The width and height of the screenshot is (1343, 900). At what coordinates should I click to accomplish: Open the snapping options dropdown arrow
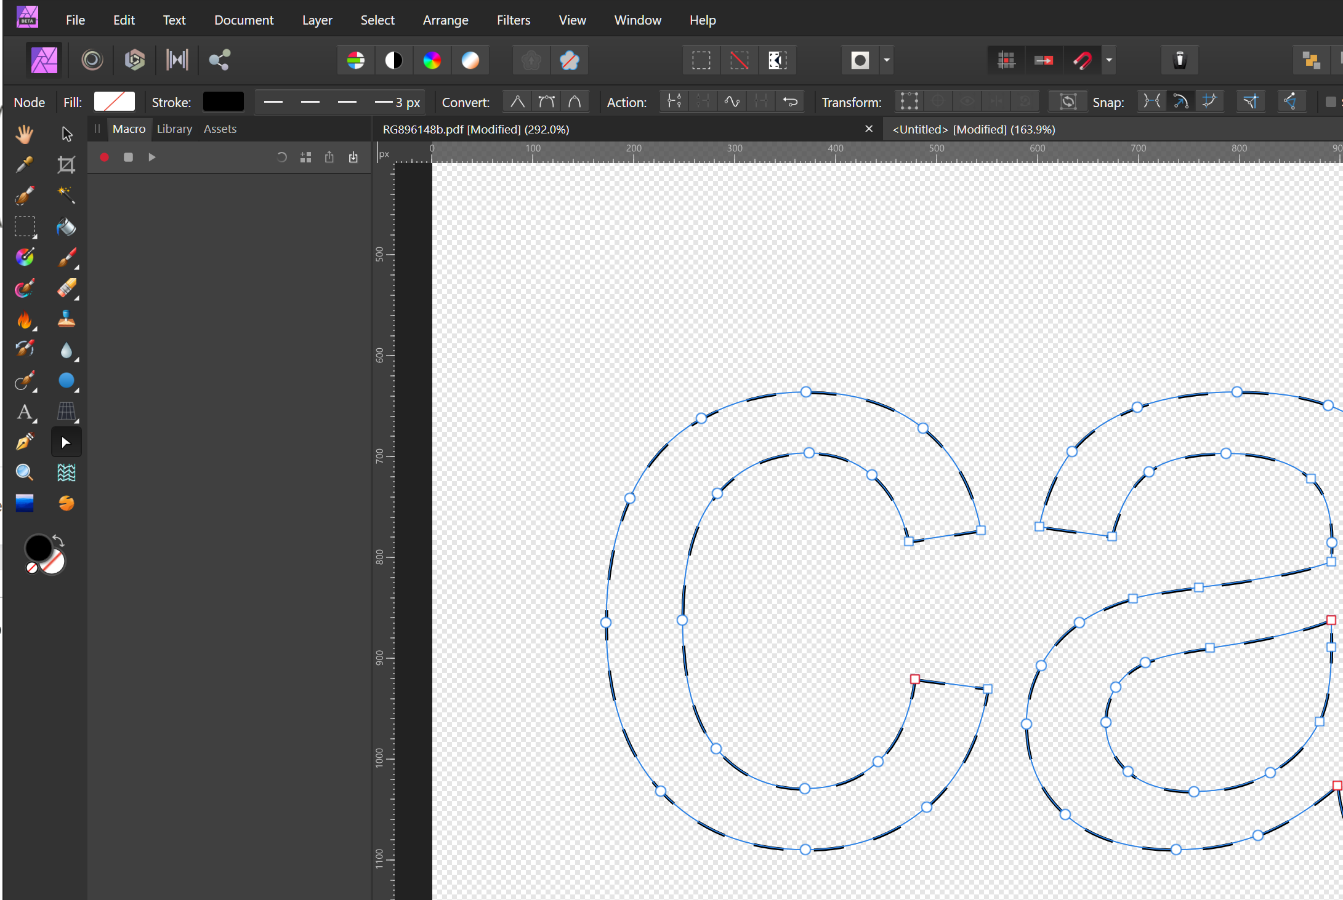(x=1109, y=60)
